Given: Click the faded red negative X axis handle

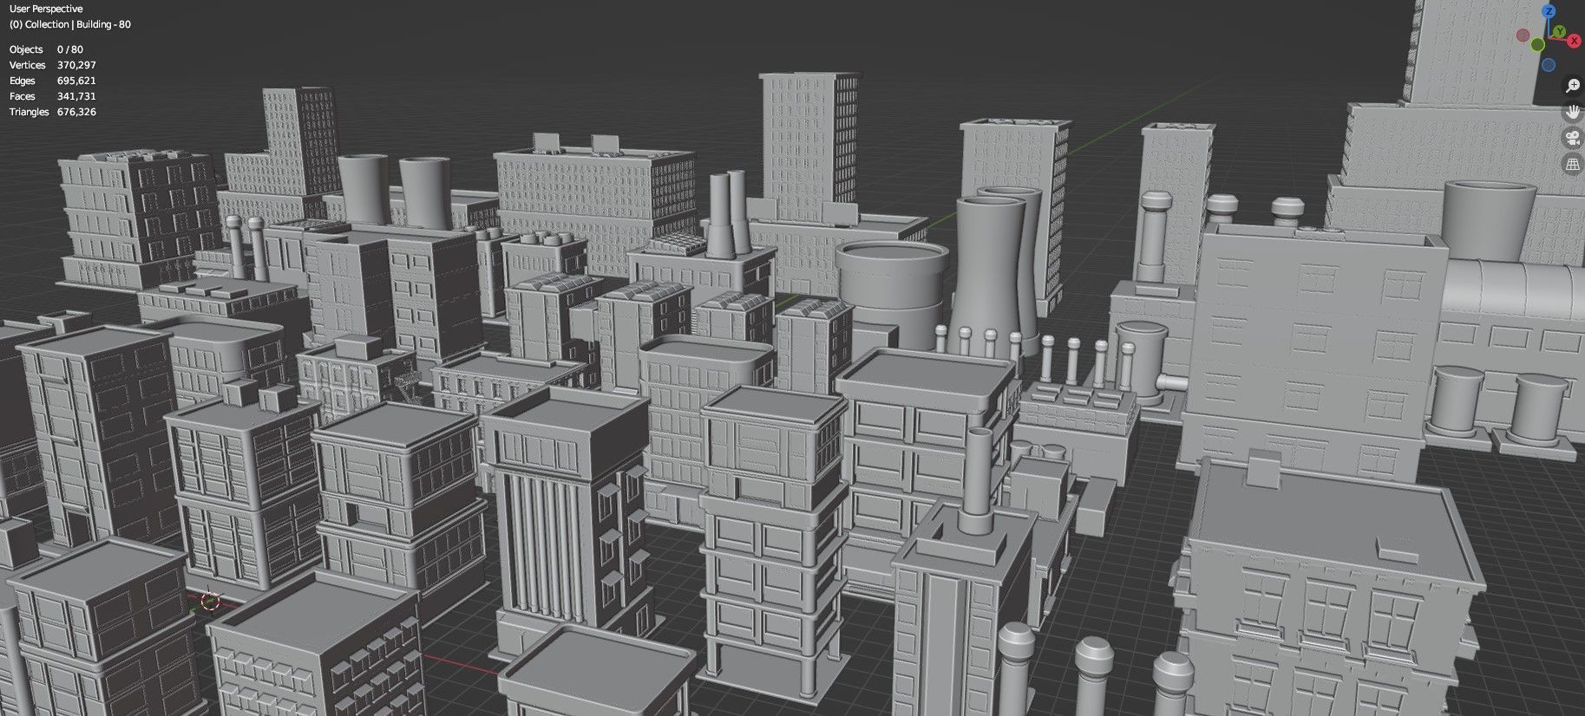Looking at the screenshot, I should pyautogui.click(x=1523, y=35).
